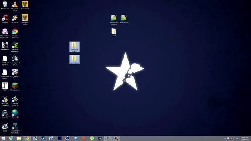Open the Gyazo GIF shortcut
Screen dimensions: 251x141
(5, 114)
